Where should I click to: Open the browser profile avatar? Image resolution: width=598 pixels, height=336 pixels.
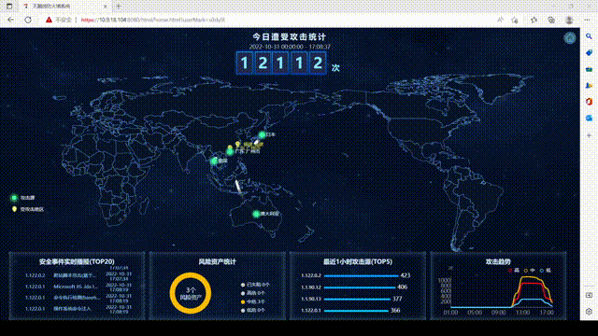[x=569, y=20]
